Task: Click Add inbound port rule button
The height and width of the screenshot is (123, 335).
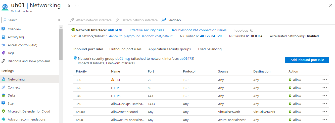Action: [x=307, y=60]
